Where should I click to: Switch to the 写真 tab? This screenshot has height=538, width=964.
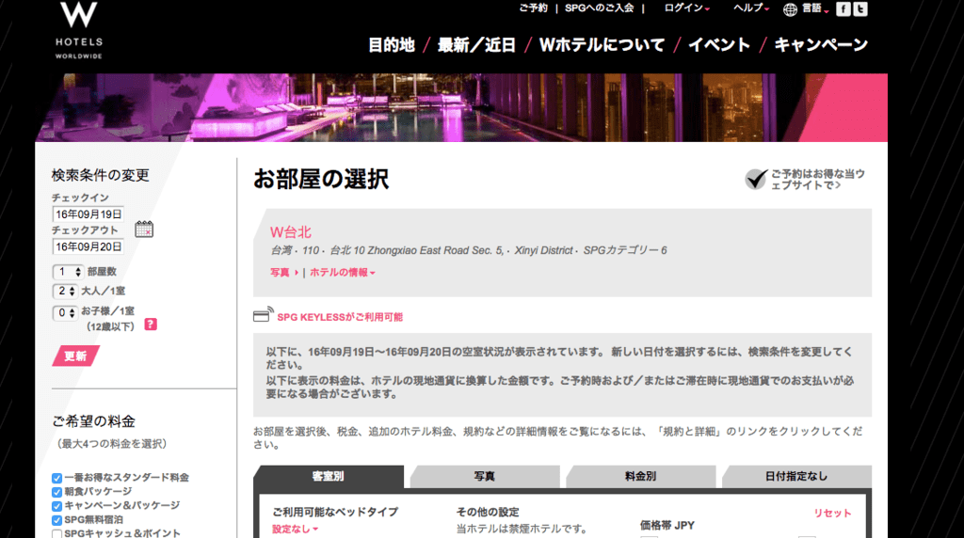[x=485, y=477]
